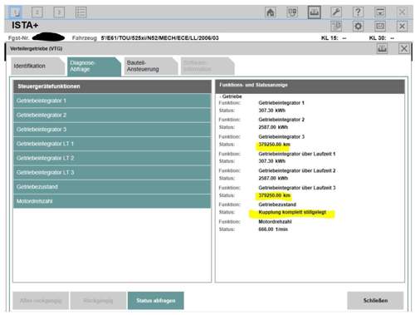The image size is (415, 315).
Task: Switch to the Identifikation tab
Action: pos(37,66)
